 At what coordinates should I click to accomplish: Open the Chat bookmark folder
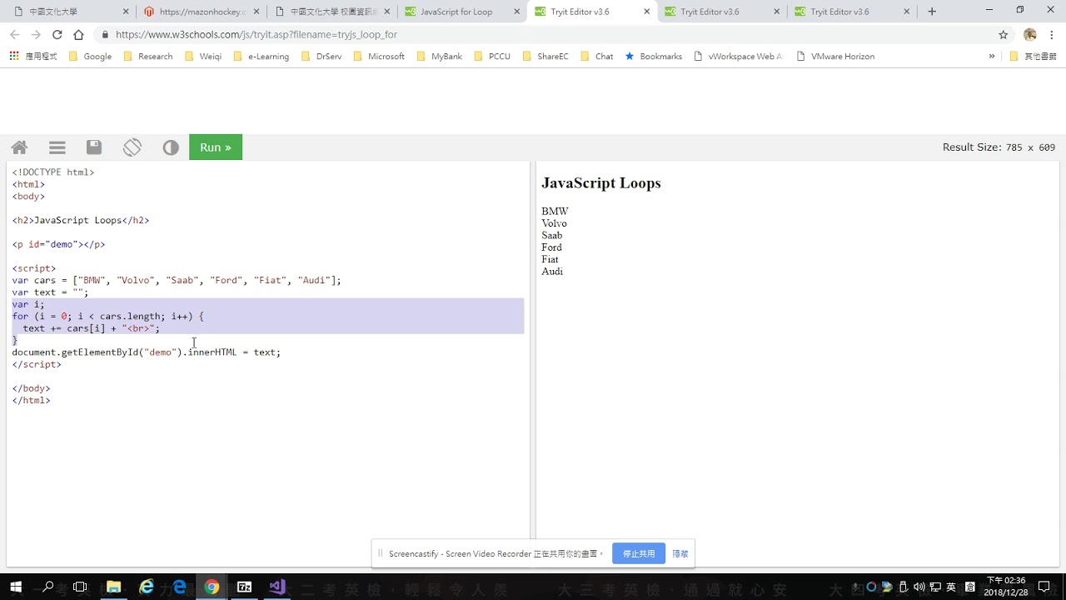(x=596, y=57)
